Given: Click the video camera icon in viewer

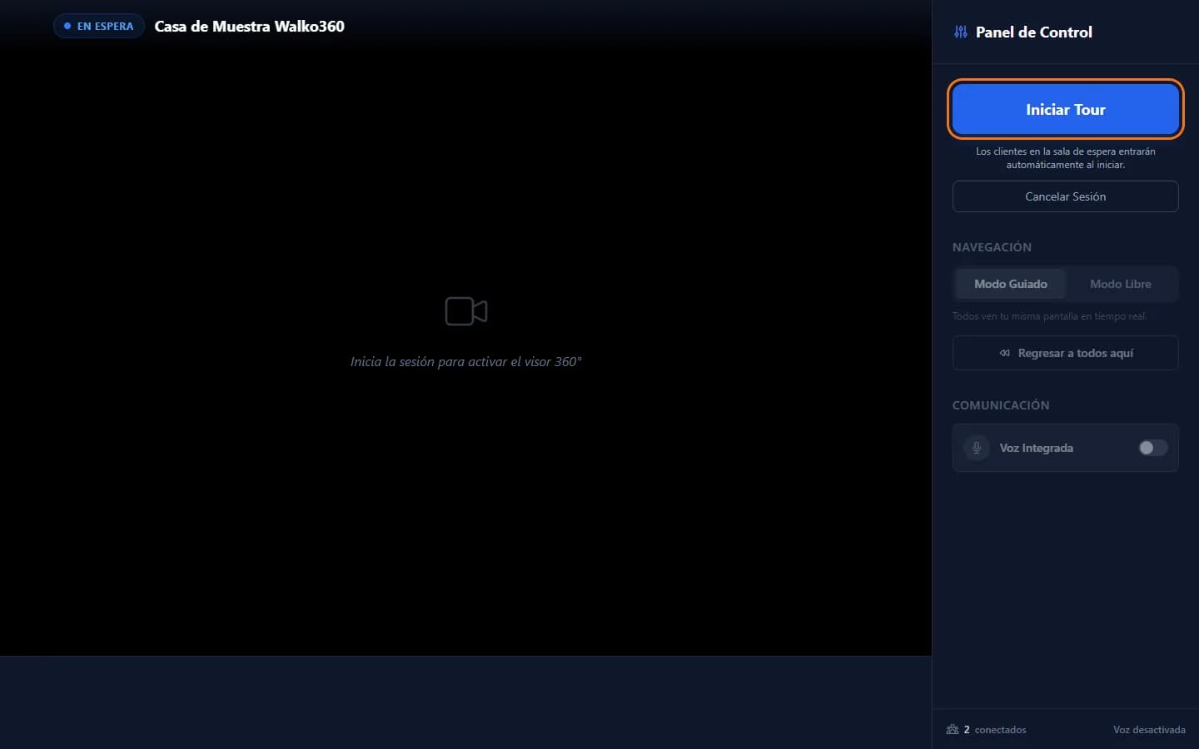Looking at the screenshot, I should pos(466,311).
